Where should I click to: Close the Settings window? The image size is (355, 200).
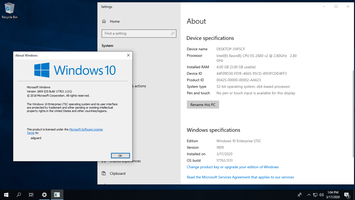coord(348,7)
